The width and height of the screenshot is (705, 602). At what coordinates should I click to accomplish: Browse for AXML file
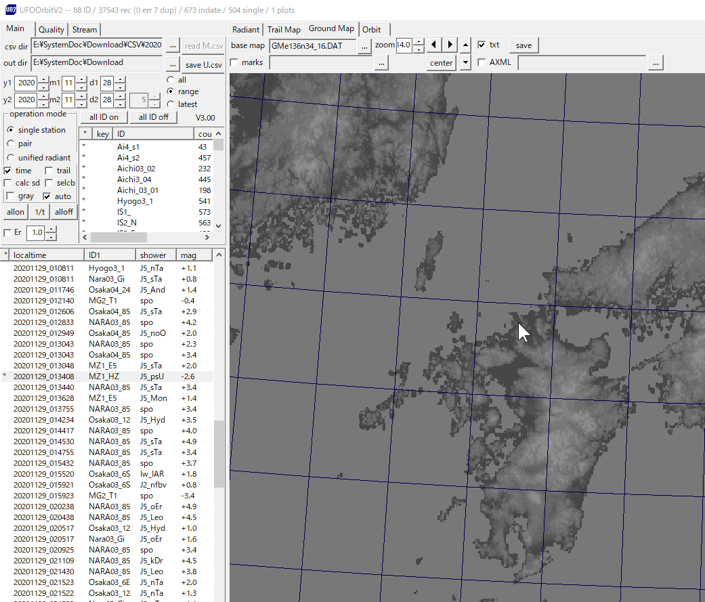655,63
